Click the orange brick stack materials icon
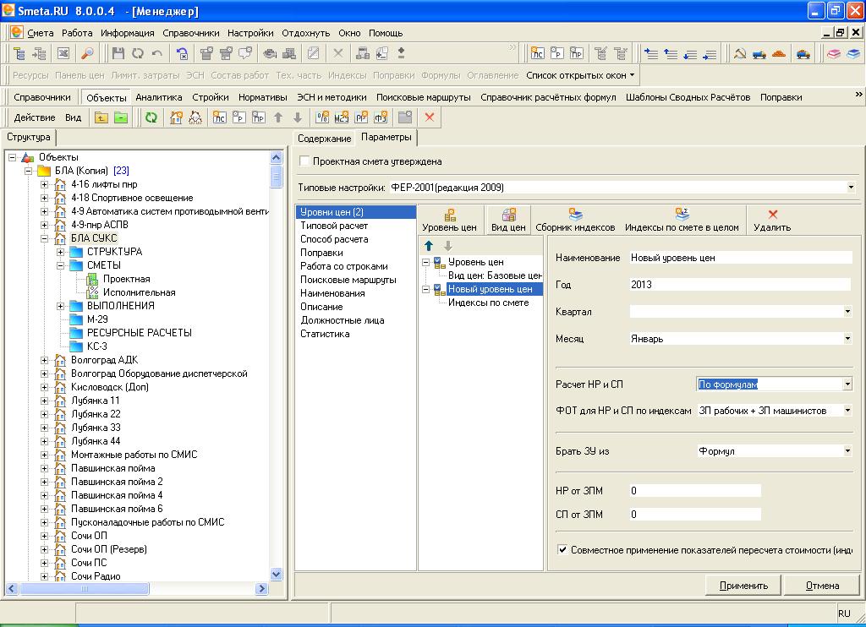This screenshot has width=866, height=627. 779,53
